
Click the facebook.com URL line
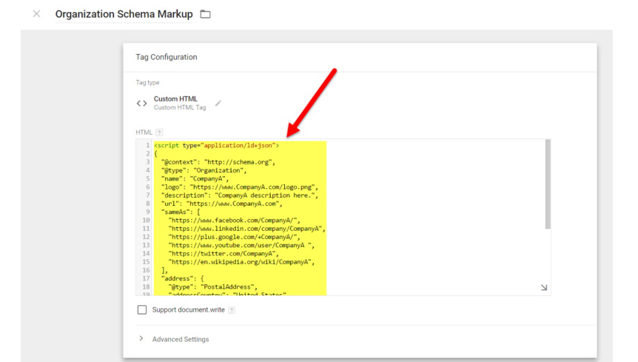(235, 221)
